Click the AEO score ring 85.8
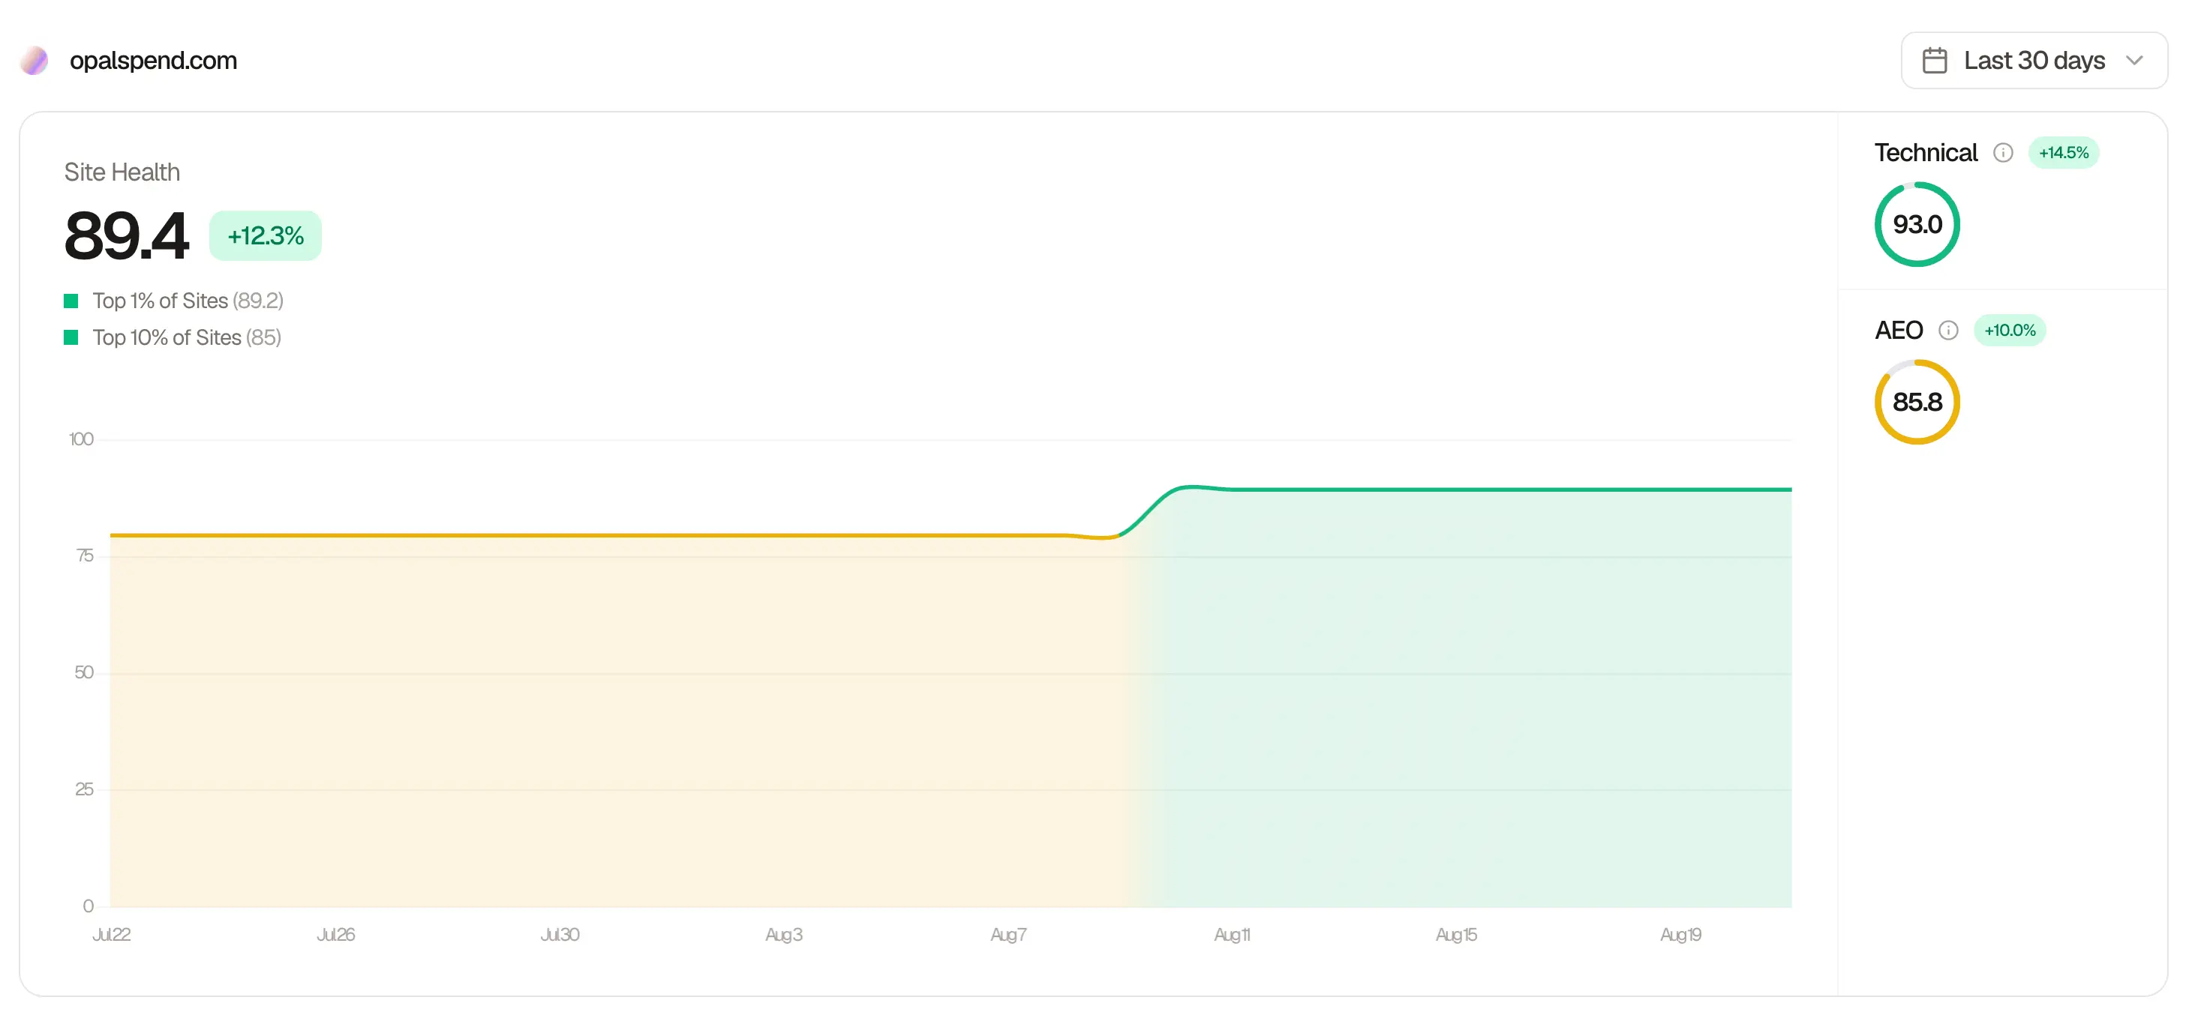The image size is (2198, 1024). [x=1917, y=402]
